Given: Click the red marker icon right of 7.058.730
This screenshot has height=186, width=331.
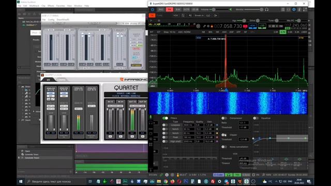Looking at the screenshot, I should click(245, 26).
